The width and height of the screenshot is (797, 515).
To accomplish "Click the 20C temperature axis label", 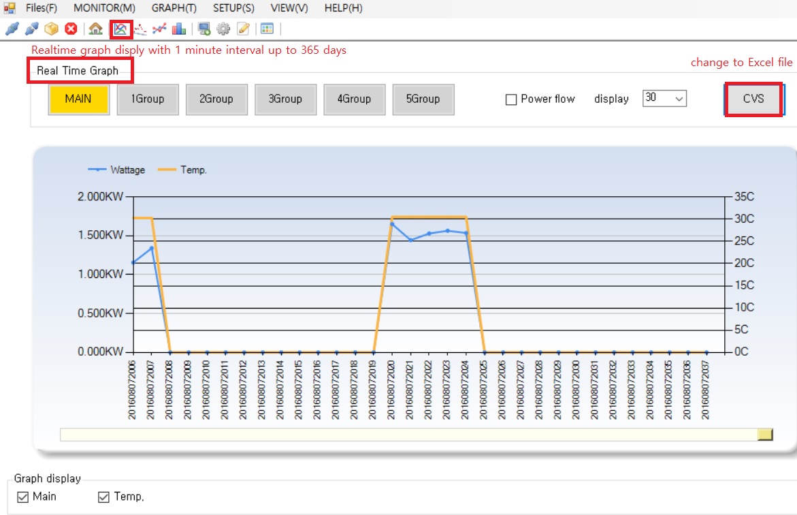I will point(744,263).
